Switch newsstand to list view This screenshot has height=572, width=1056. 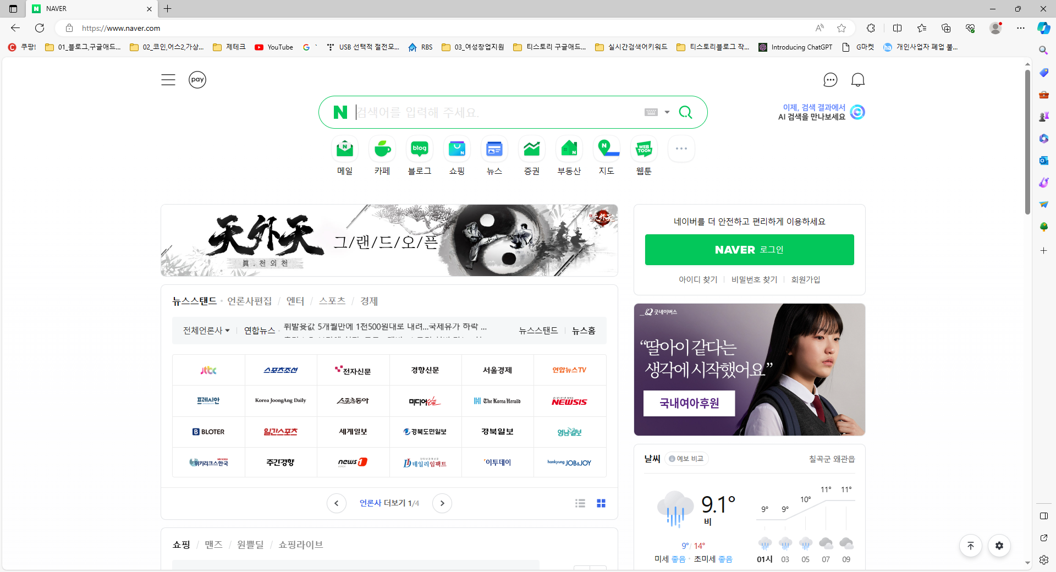pos(579,503)
